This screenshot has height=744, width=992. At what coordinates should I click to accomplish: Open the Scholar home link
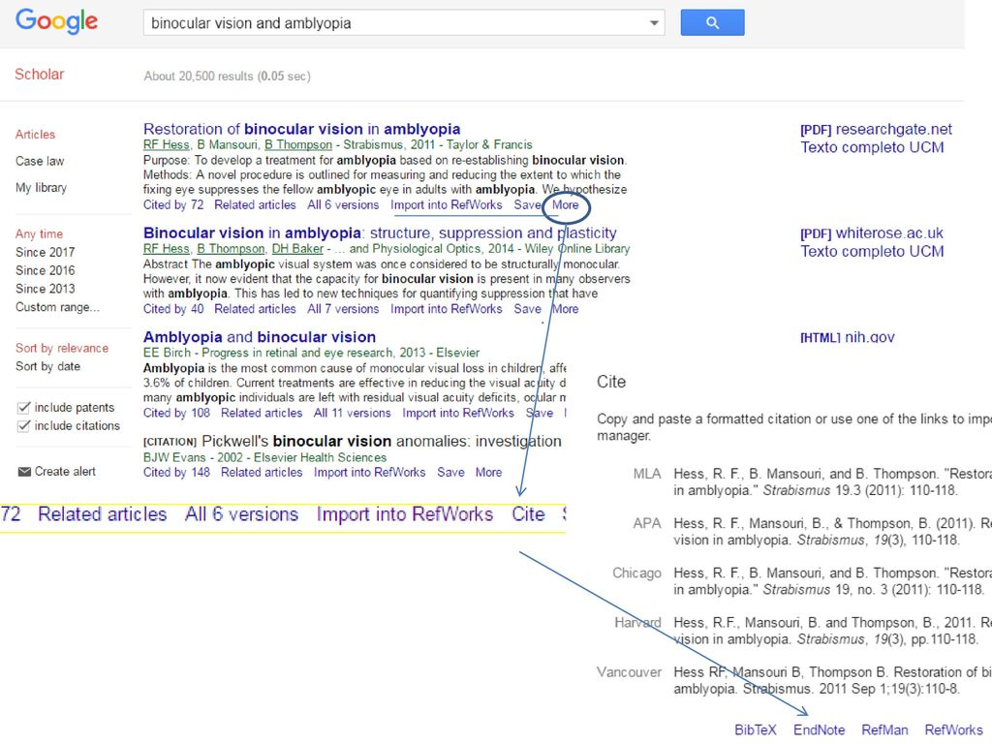(x=39, y=74)
